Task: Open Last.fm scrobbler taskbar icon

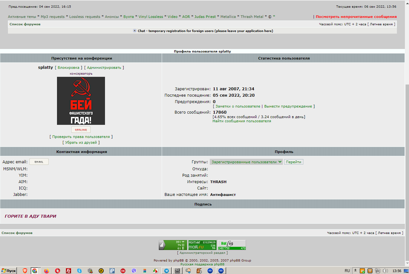Action: point(123,271)
